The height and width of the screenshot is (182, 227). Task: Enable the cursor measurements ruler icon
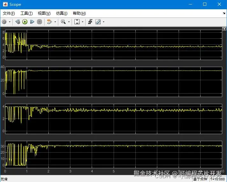pos(98,22)
